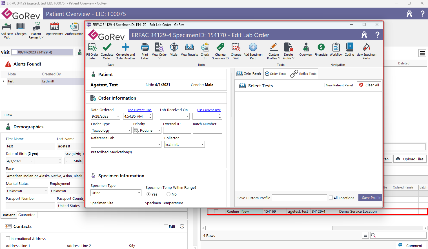Open View Order tool

[x=159, y=51]
